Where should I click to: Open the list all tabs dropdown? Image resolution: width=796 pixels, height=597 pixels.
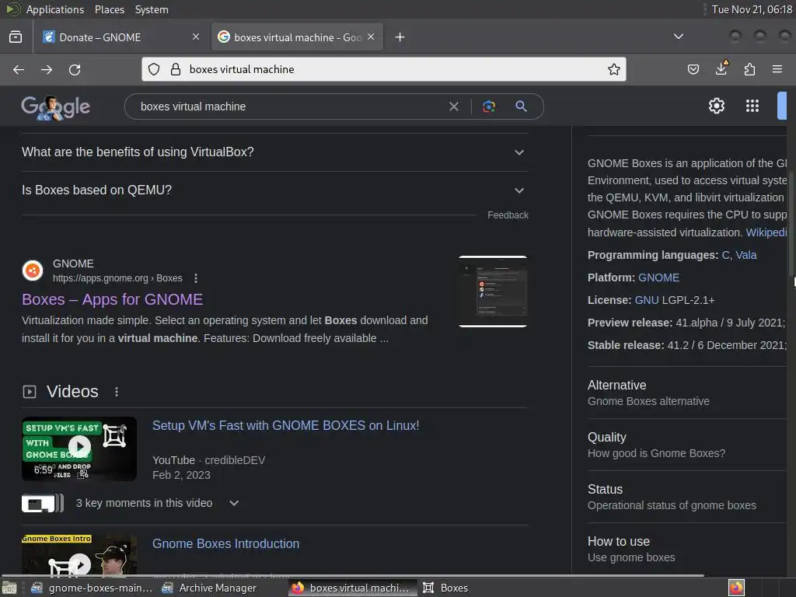tap(678, 37)
